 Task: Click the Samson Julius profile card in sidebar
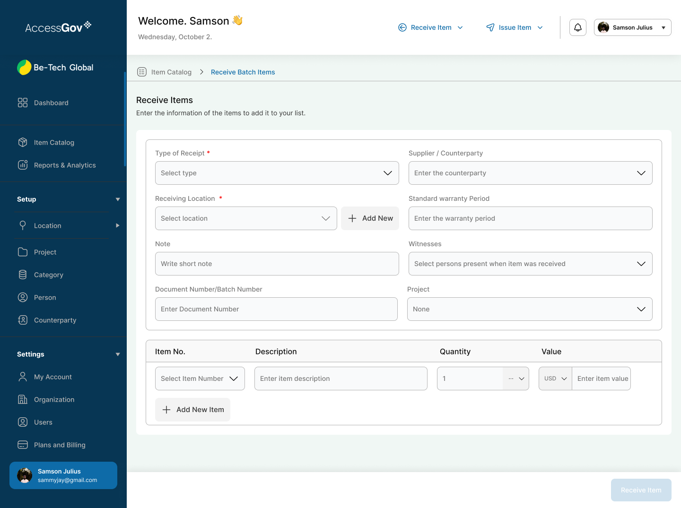pyautogui.click(x=63, y=475)
